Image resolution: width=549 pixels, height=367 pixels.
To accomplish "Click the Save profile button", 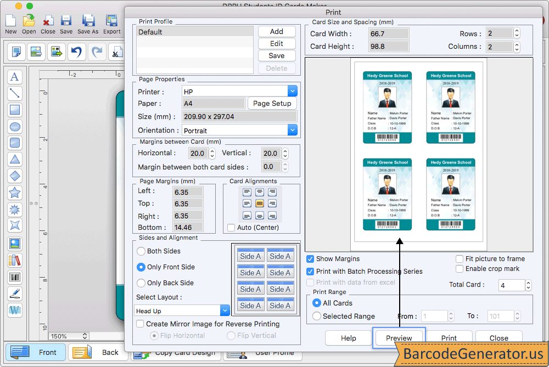I will 277,56.
